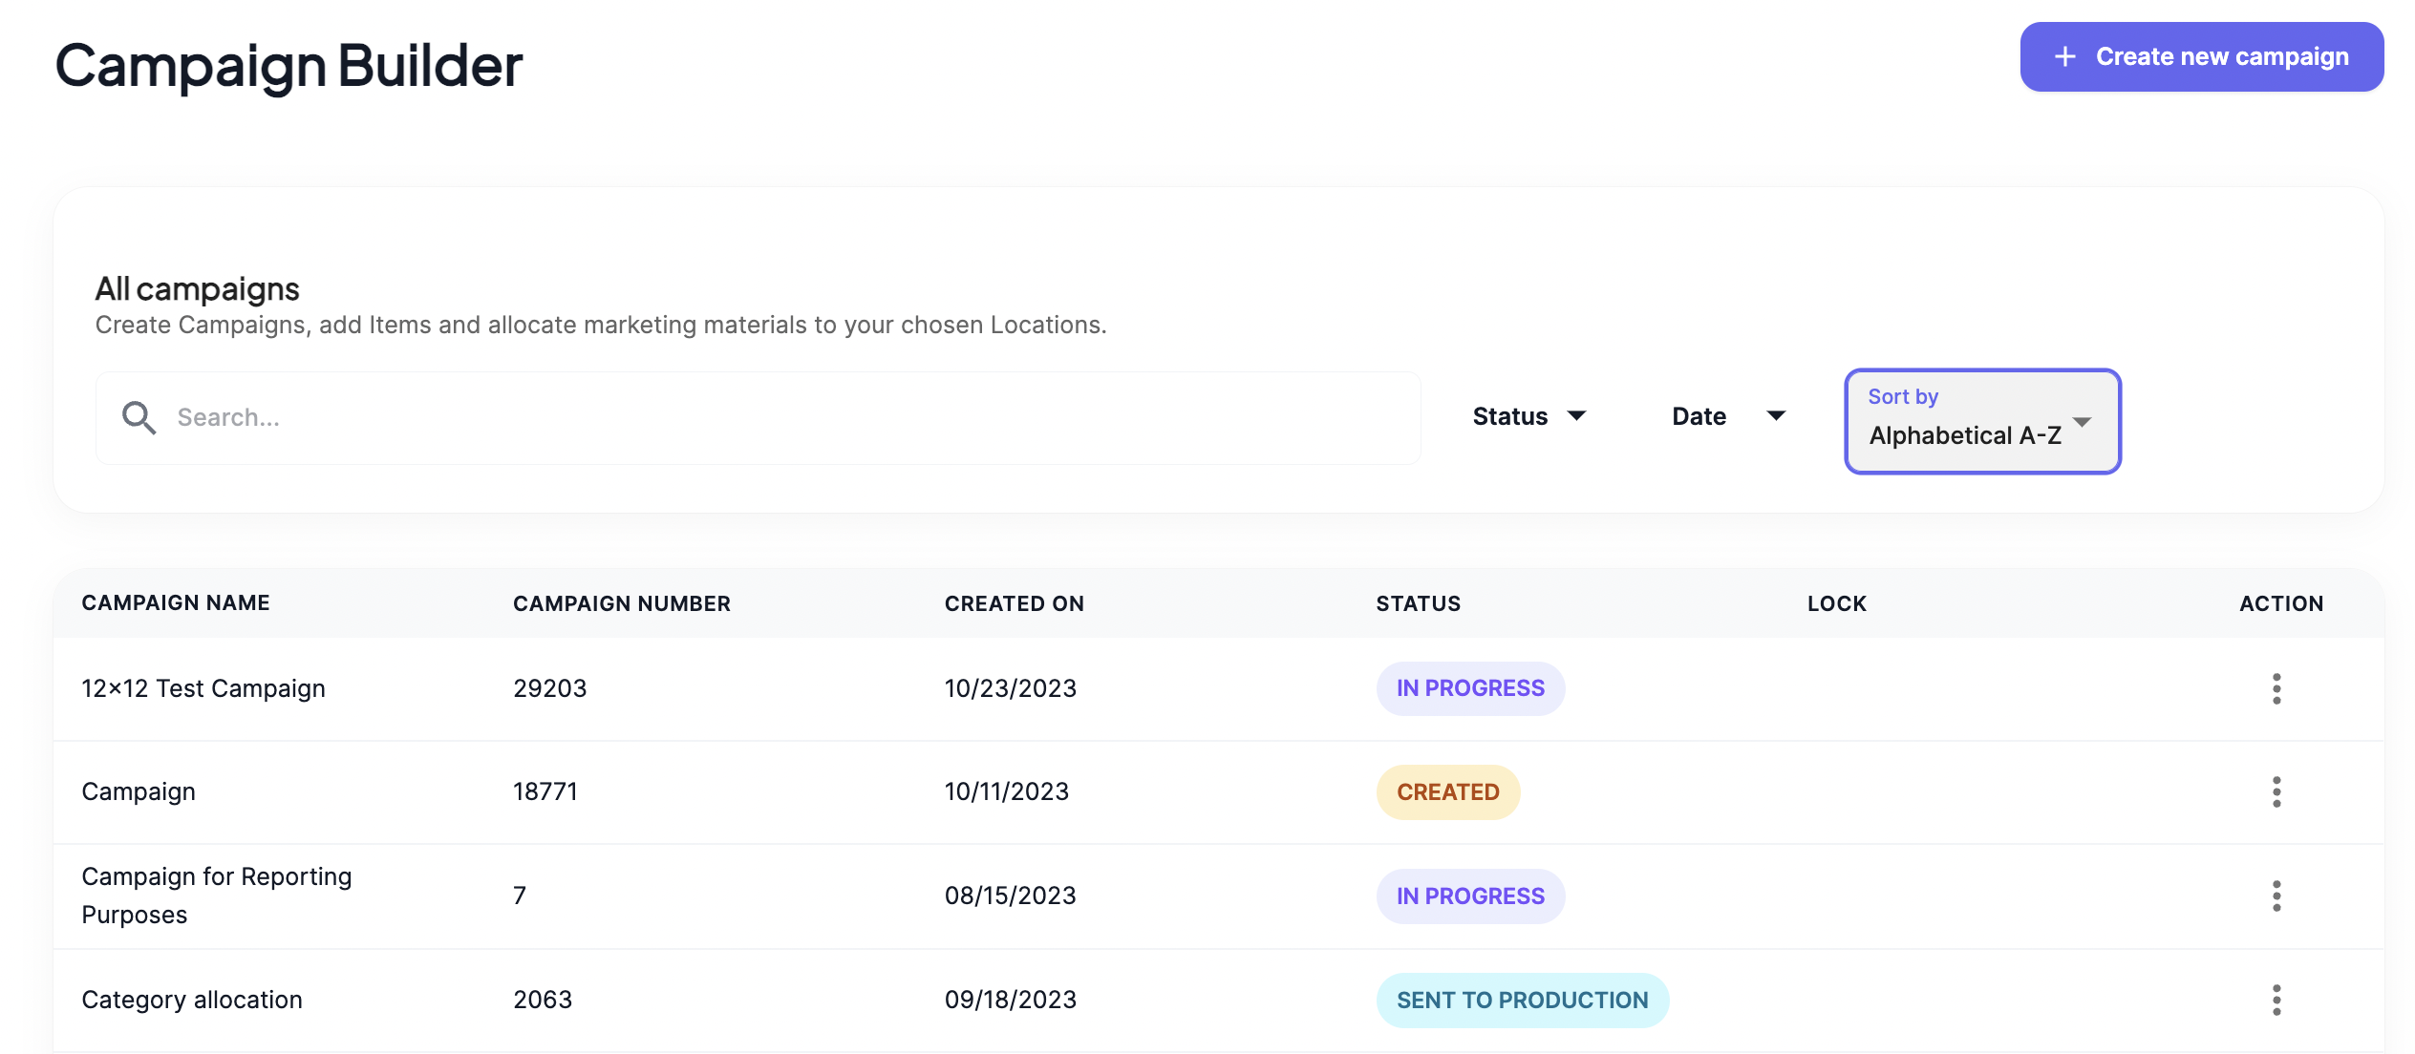
Task: Open actions for Campaign for Reporting Purposes
Action: [x=2276, y=896]
